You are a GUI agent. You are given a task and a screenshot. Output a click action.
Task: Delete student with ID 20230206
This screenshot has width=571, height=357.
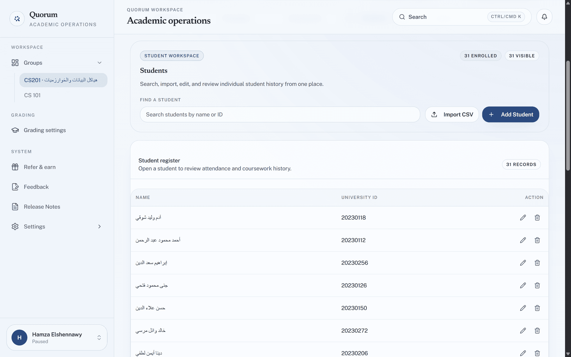pos(537,353)
